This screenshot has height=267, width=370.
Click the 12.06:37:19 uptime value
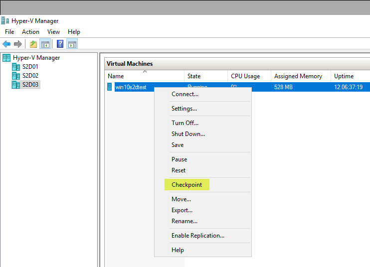pos(349,87)
